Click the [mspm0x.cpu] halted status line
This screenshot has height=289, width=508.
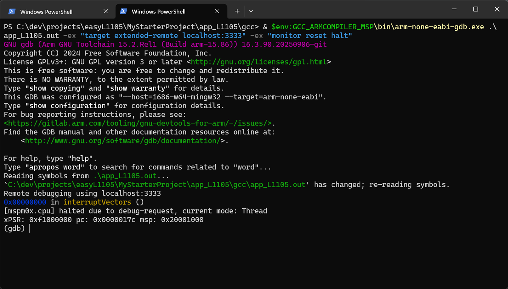click(x=136, y=211)
